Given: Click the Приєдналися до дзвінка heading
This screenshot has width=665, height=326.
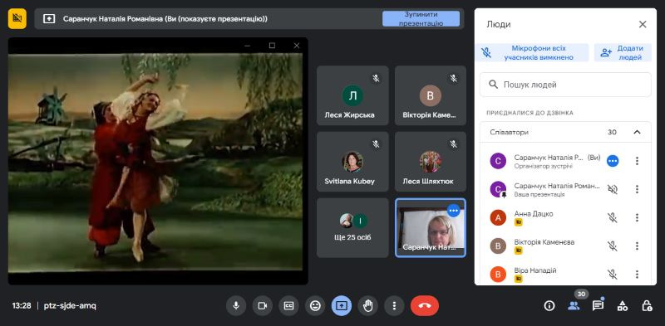Looking at the screenshot, I should coord(530,113).
